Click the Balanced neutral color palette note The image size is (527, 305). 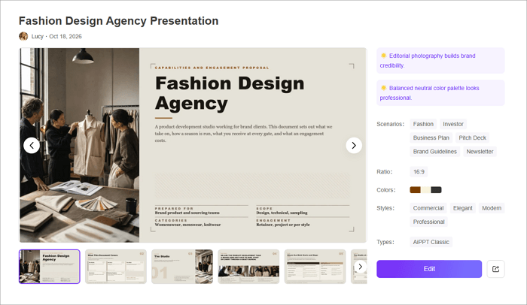coord(440,93)
